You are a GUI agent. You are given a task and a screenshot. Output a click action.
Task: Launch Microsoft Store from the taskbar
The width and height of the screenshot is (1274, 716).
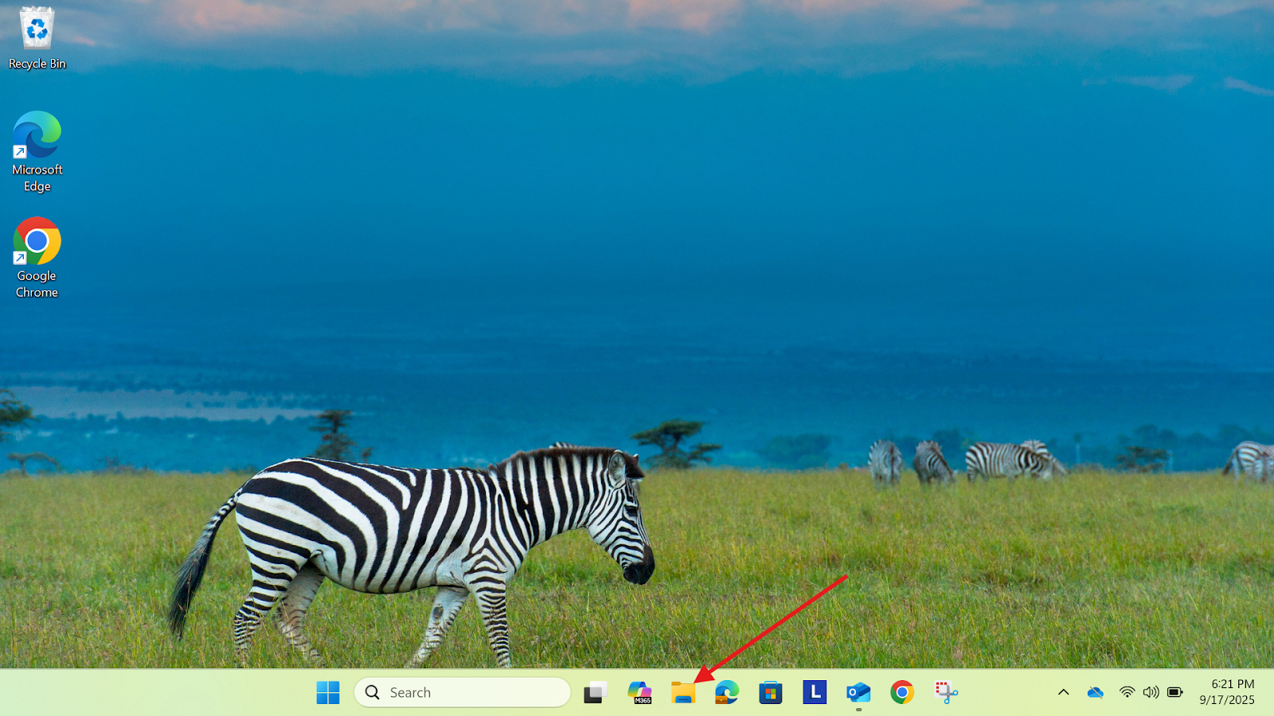coord(770,693)
